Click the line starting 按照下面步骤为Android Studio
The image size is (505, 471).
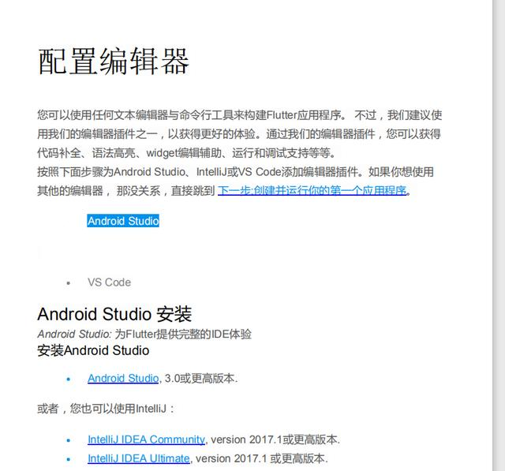pos(235,171)
